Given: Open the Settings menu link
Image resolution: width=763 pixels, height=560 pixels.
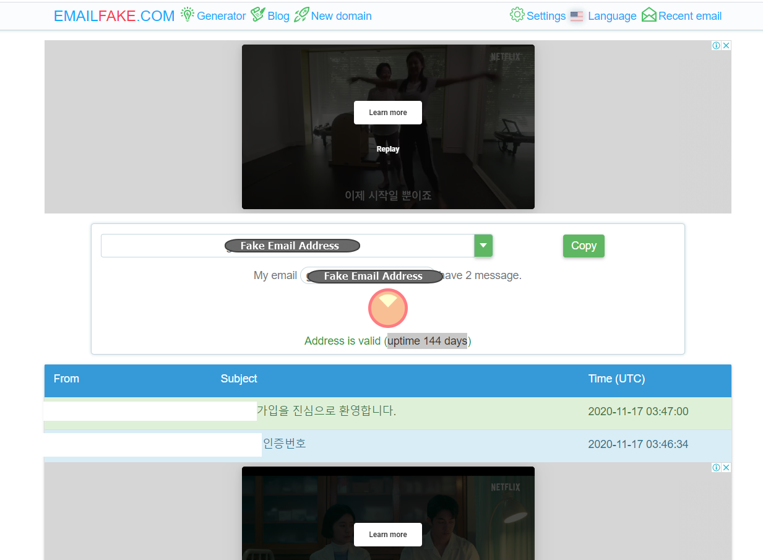Looking at the screenshot, I should click(546, 16).
